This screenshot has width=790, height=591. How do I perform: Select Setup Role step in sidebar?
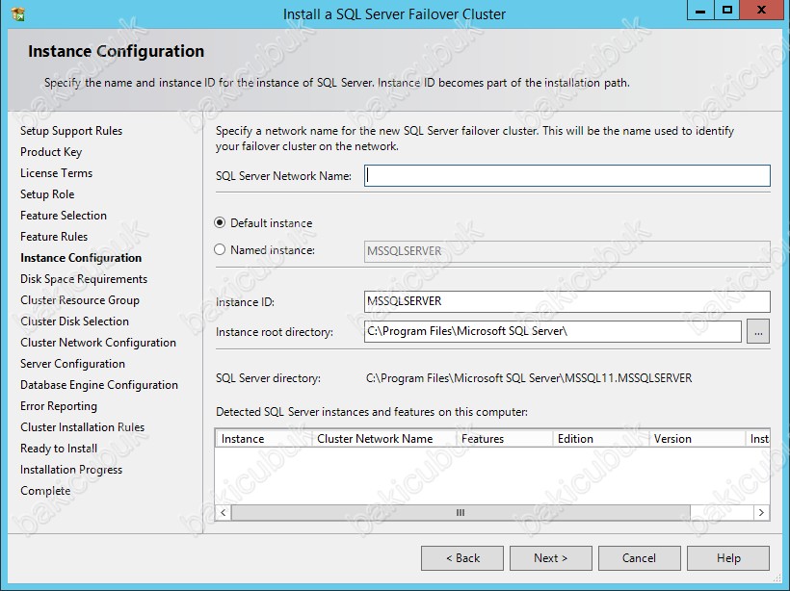point(47,194)
